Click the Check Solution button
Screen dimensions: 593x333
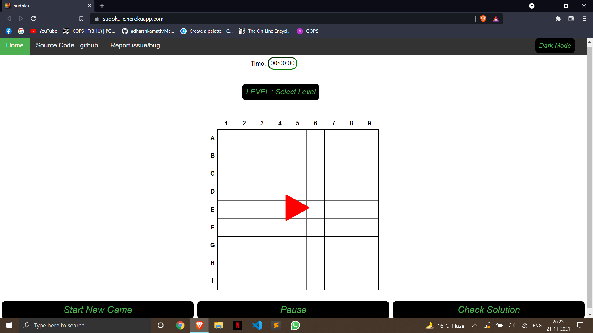[489, 310]
